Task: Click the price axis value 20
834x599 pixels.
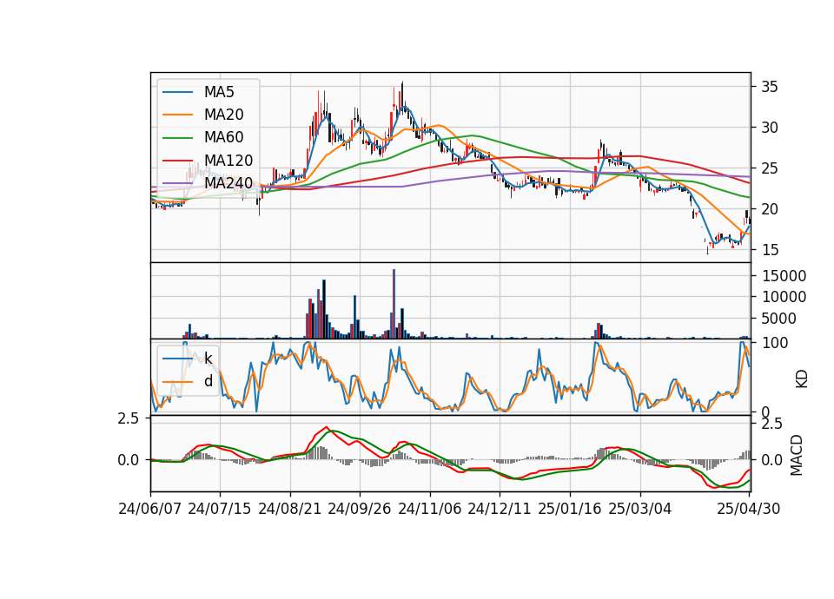Action: coord(769,209)
